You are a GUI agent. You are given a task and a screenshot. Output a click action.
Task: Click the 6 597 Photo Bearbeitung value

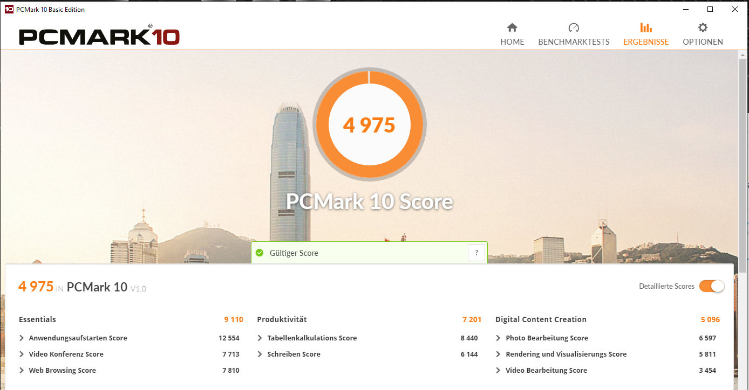(x=707, y=338)
